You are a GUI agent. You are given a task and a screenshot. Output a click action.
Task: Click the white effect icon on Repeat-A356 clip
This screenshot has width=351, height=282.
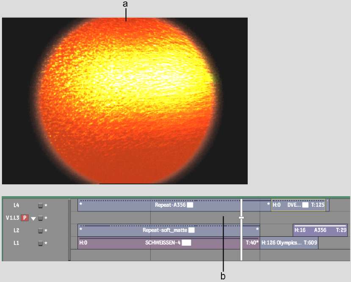[190, 205]
